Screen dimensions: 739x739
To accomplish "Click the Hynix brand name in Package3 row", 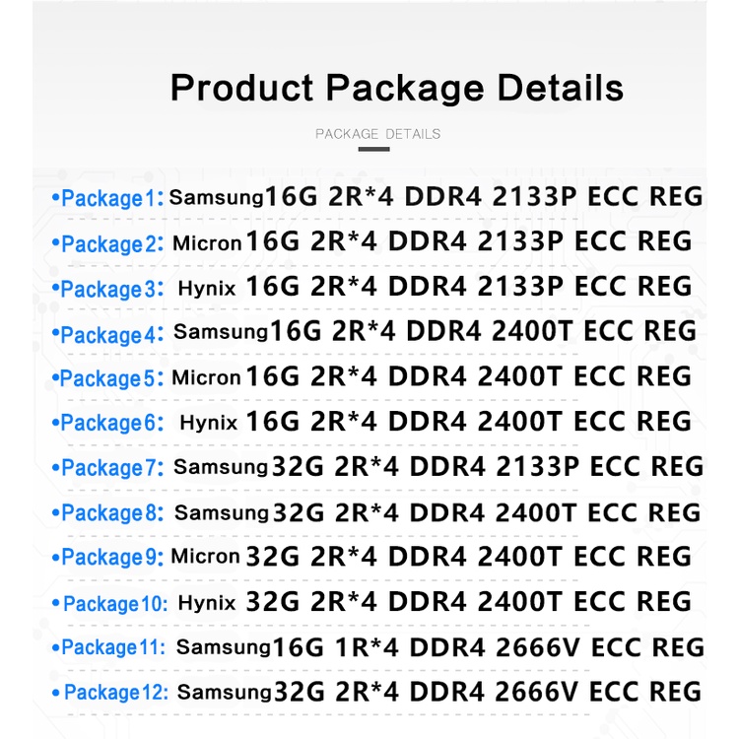I will (208, 289).
